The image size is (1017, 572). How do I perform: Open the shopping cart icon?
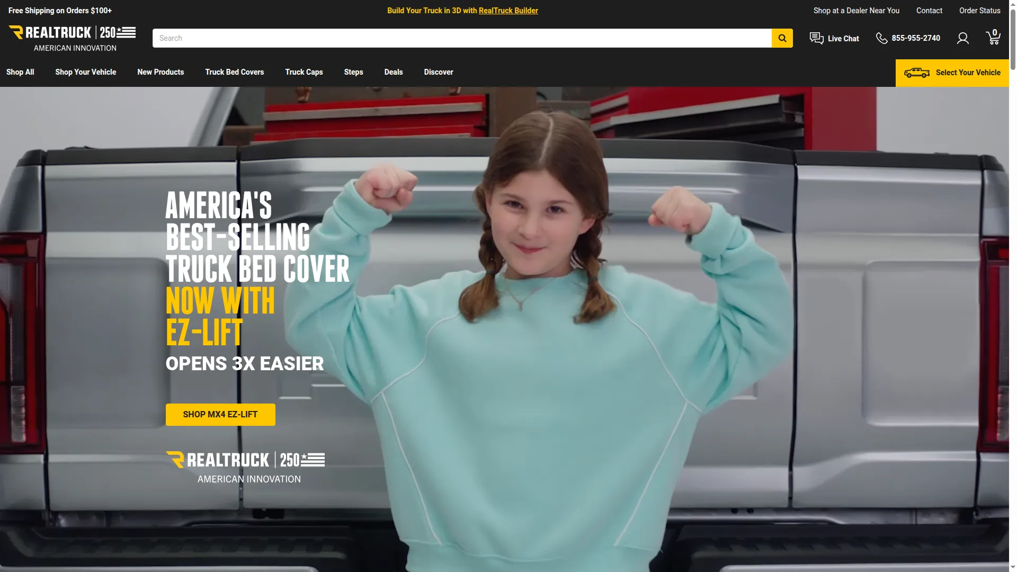click(x=993, y=37)
